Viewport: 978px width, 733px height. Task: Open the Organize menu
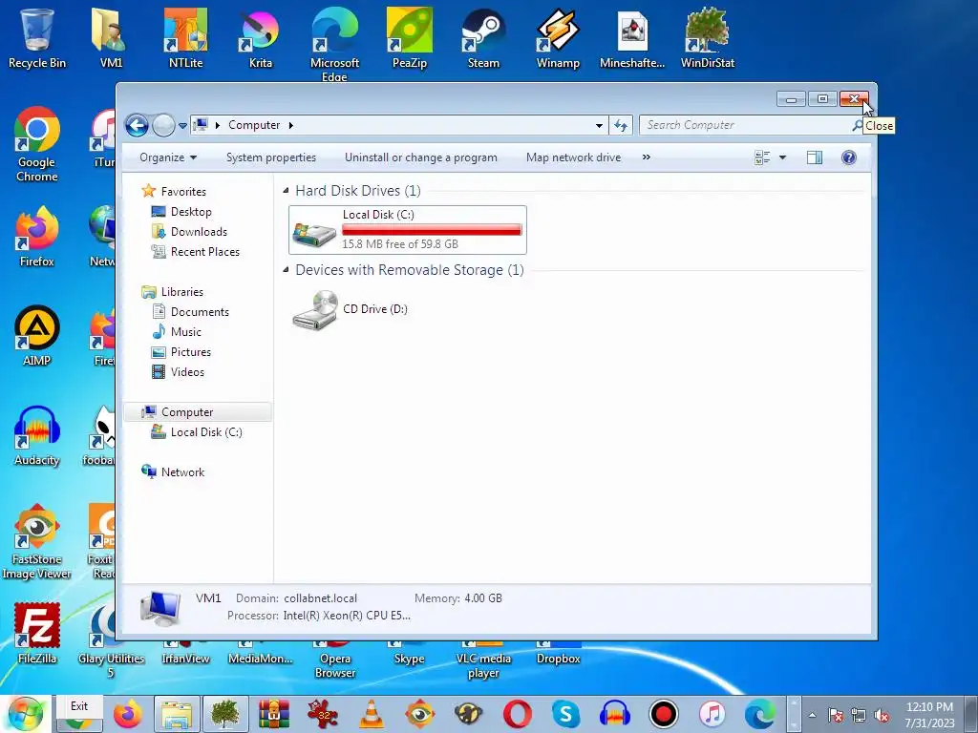(168, 157)
